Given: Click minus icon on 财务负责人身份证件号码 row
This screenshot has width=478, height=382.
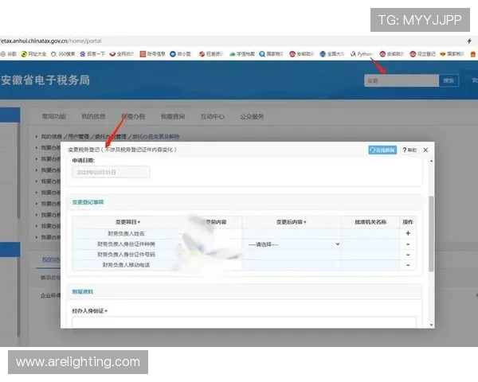Looking at the screenshot, I should click(x=407, y=255).
